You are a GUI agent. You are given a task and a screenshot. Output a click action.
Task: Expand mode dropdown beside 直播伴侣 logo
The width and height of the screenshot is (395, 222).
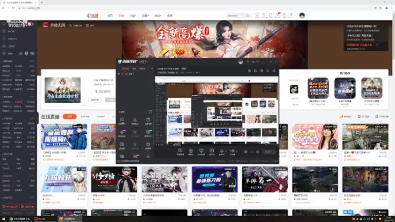(x=143, y=61)
